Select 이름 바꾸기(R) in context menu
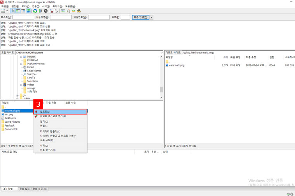The image size is (295, 196). [x=47, y=150]
